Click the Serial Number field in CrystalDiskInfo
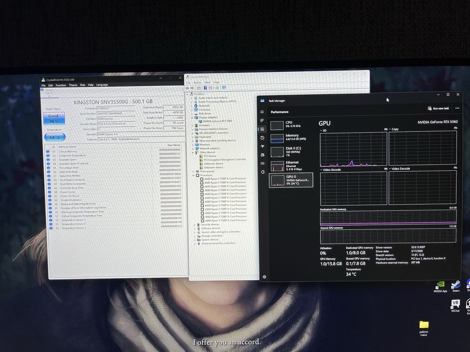470x352 pixels. point(116,114)
